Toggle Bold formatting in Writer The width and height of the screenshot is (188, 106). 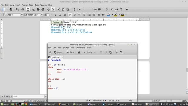(56, 15)
